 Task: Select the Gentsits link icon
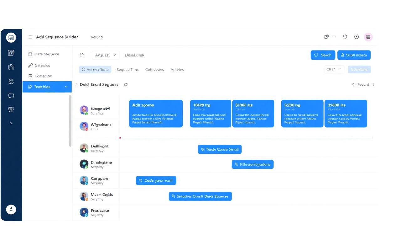pyautogui.click(x=30, y=65)
